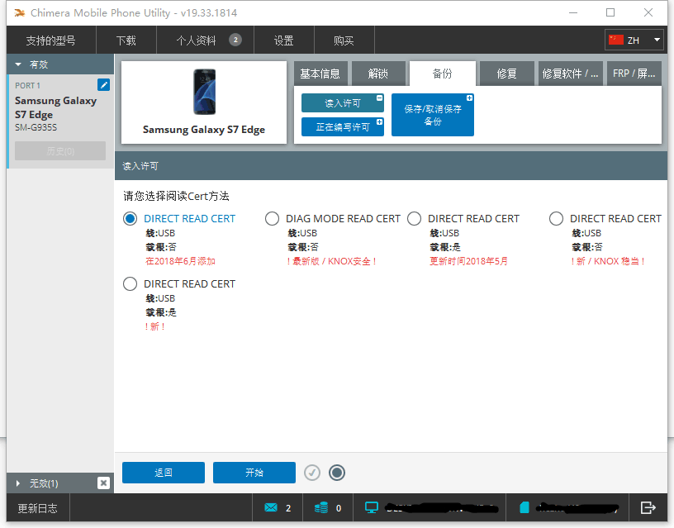The height and width of the screenshot is (528, 674).
Task: Select the DIAG MODE READ CERT radio option
Action: coord(272,218)
